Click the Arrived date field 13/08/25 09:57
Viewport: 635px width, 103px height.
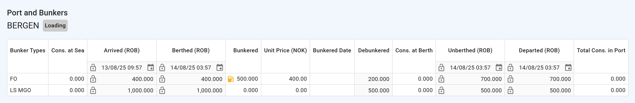122,68
